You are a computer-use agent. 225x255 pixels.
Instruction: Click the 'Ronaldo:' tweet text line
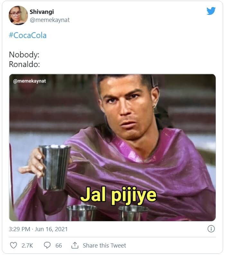24,64
